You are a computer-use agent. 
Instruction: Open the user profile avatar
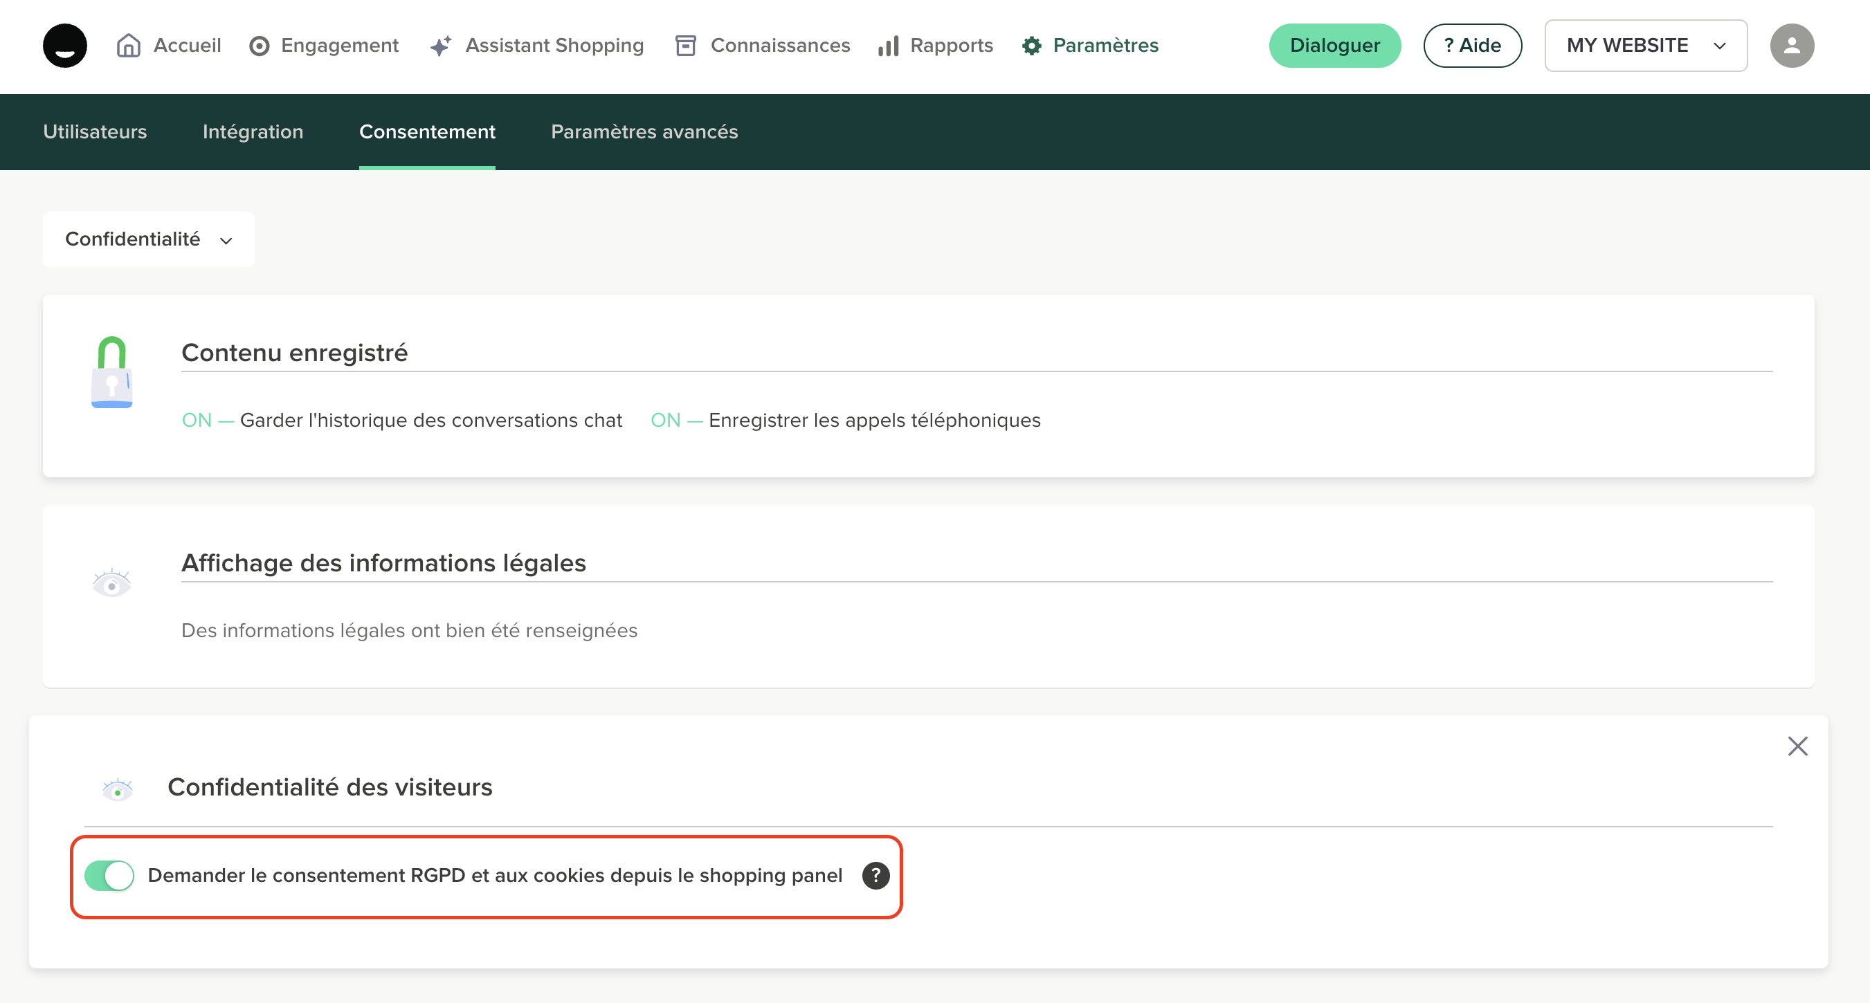coord(1791,46)
